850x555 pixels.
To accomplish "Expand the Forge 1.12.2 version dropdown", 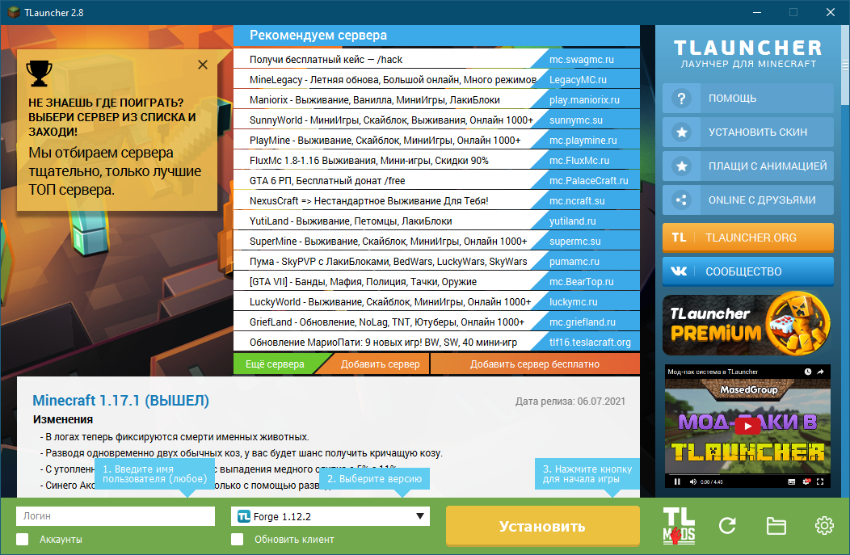I will click(420, 516).
